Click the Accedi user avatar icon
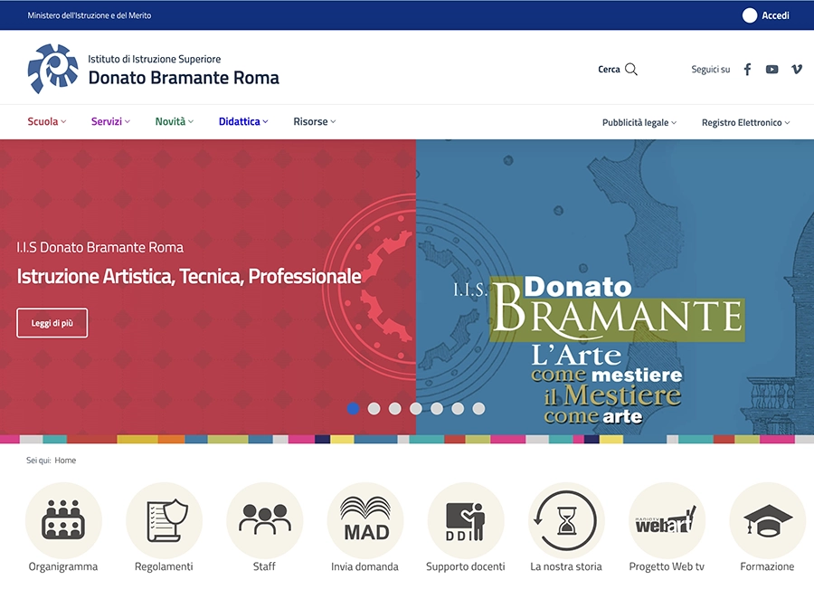814x599 pixels. click(x=750, y=15)
